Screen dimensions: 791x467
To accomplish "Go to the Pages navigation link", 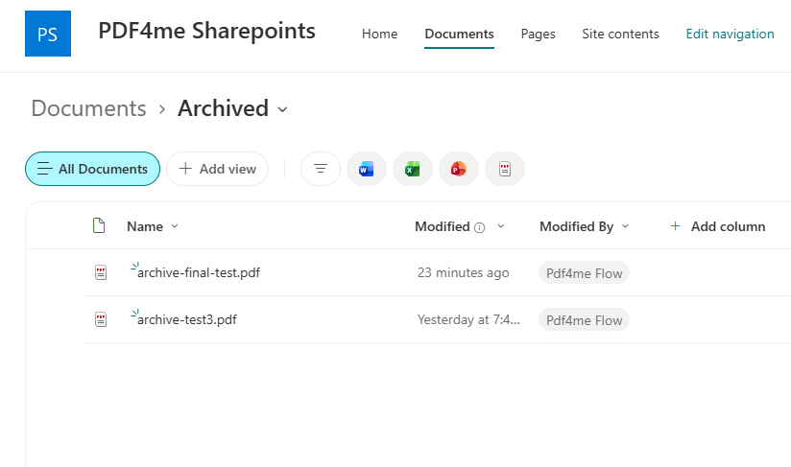I will coord(538,34).
